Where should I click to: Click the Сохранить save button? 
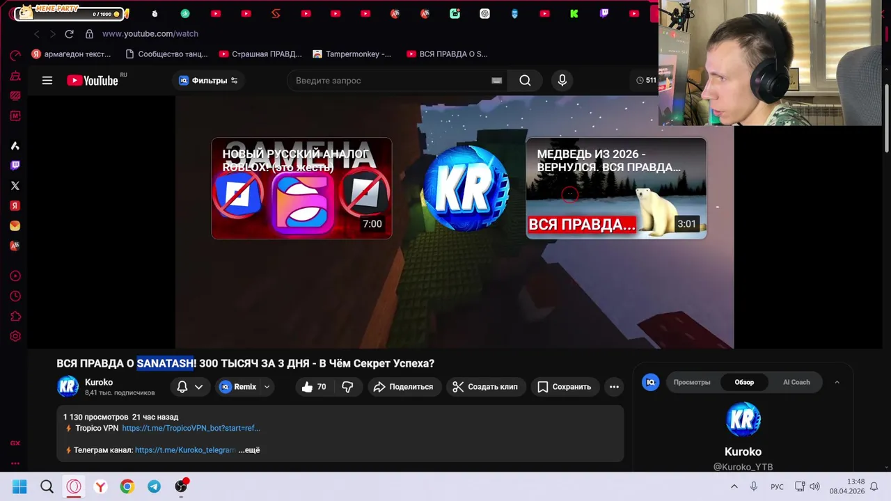(565, 387)
